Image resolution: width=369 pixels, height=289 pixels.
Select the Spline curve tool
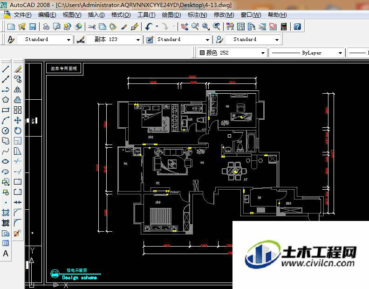[x=6, y=151]
